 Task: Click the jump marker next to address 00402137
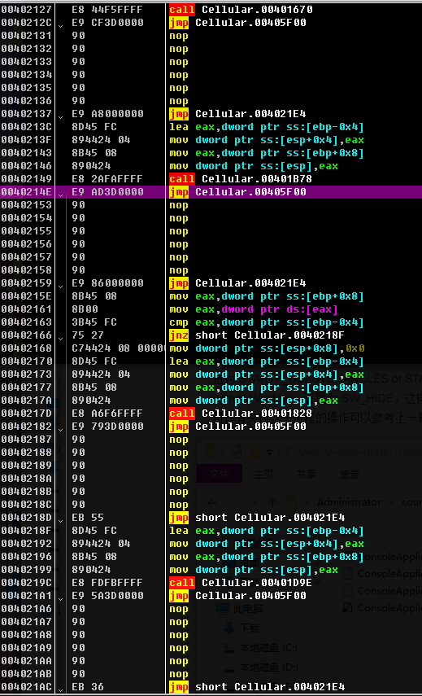(61, 116)
